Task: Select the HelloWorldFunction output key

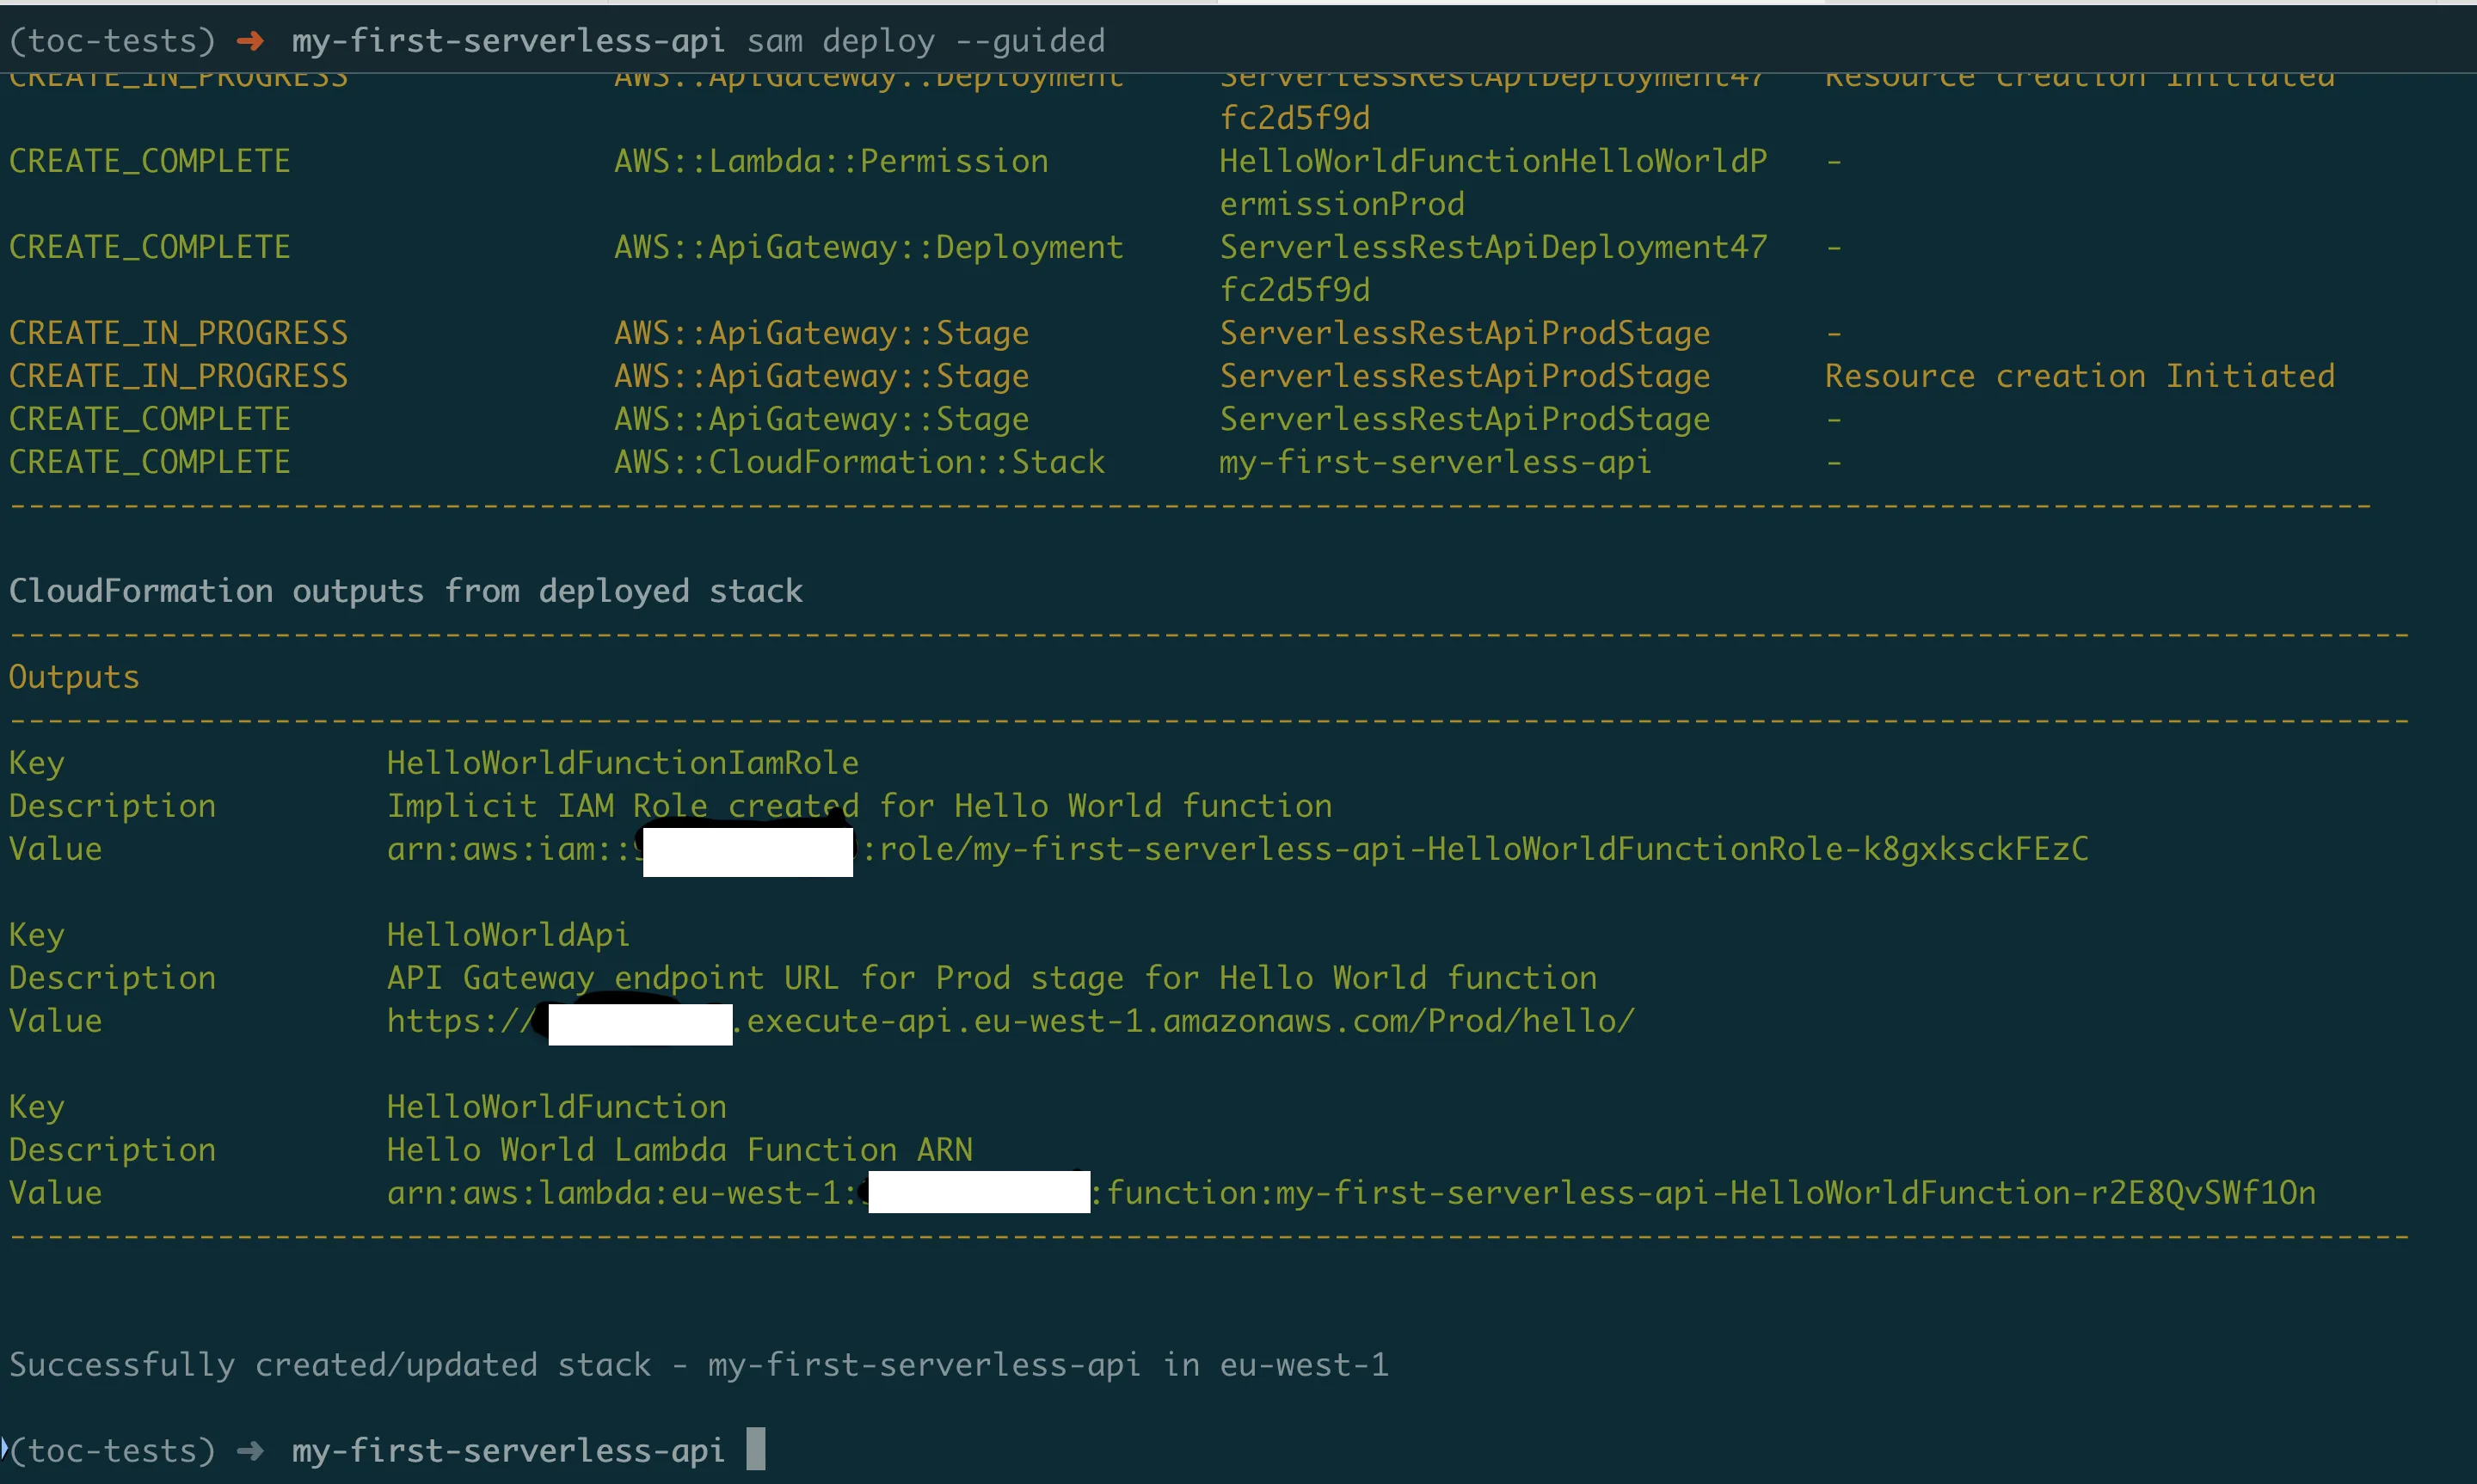Action: (x=556, y=1105)
